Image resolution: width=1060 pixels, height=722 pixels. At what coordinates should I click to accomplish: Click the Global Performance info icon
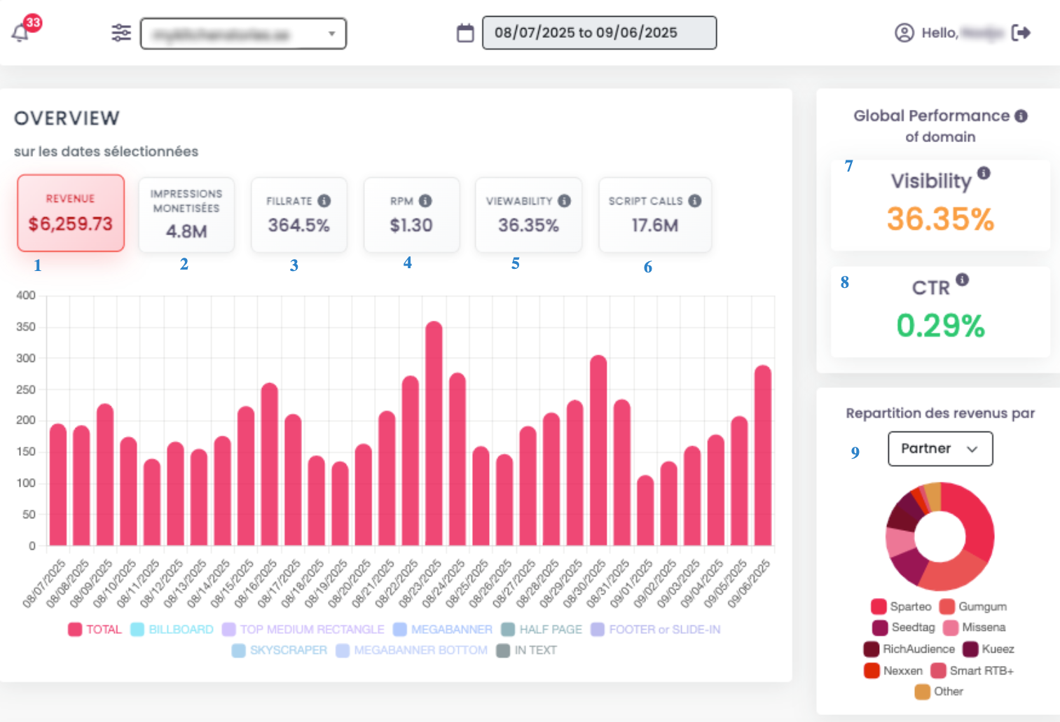point(1021,116)
